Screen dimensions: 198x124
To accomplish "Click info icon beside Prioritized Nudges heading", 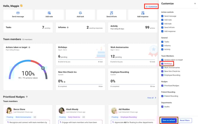I will coord(27,96).
